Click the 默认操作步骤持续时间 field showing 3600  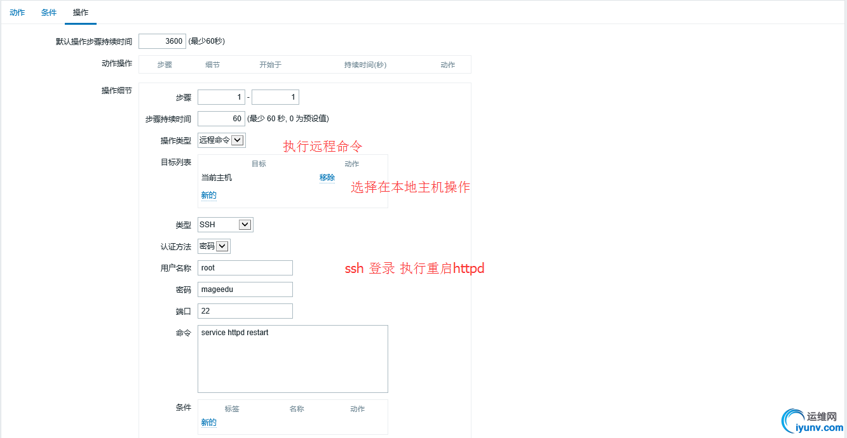coord(162,41)
